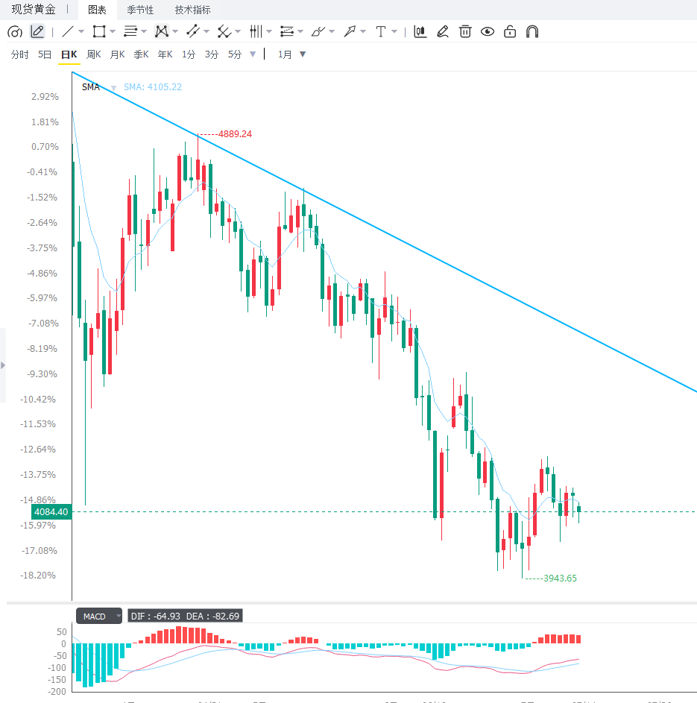Toggle the pencil drawing mode button
Image resolution: width=697 pixels, height=703 pixels.
37,32
